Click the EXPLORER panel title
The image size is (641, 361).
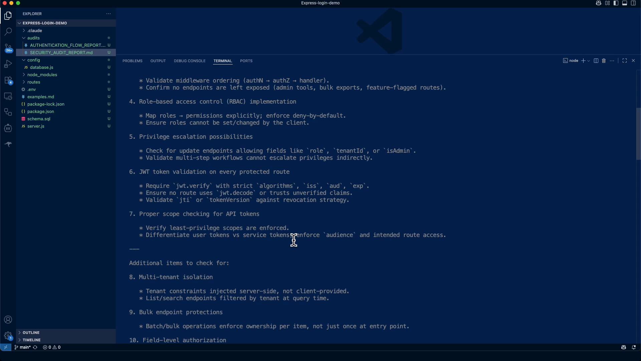pos(32,14)
